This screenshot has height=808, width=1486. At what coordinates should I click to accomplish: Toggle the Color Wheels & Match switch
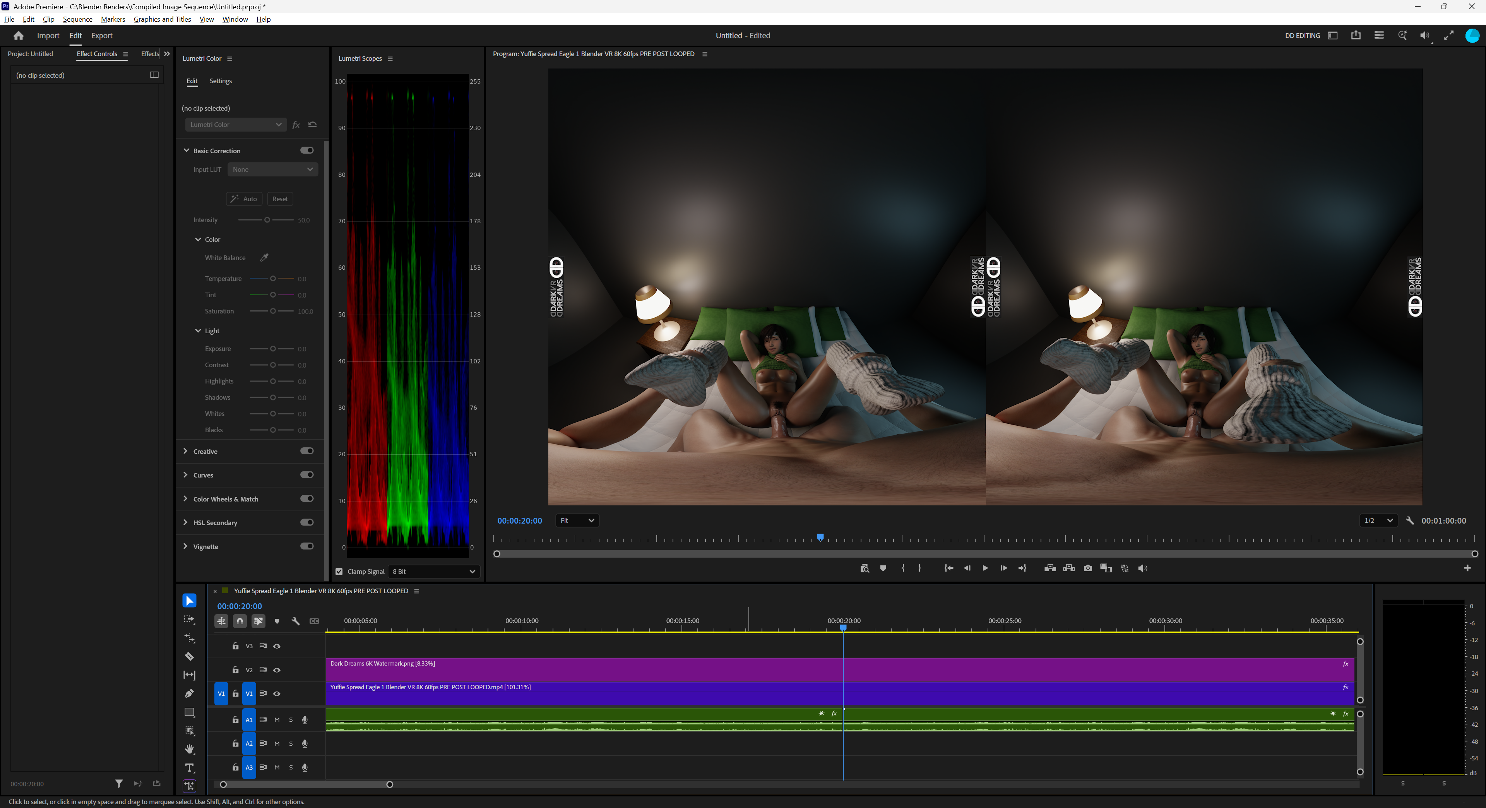[x=307, y=498]
